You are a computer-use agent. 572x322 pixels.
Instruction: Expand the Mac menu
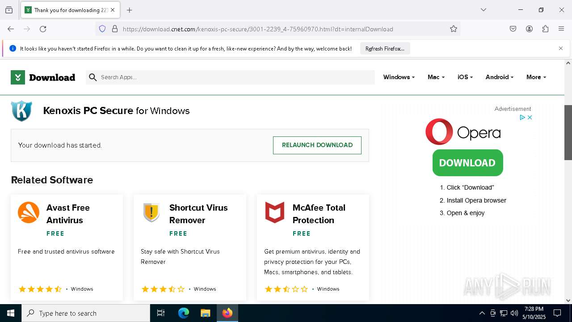(x=436, y=77)
